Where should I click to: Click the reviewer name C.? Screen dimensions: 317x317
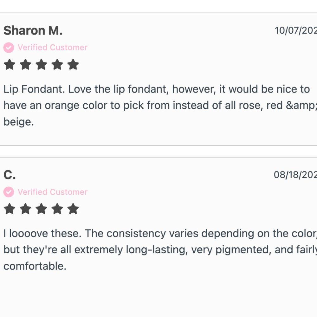tap(10, 175)
